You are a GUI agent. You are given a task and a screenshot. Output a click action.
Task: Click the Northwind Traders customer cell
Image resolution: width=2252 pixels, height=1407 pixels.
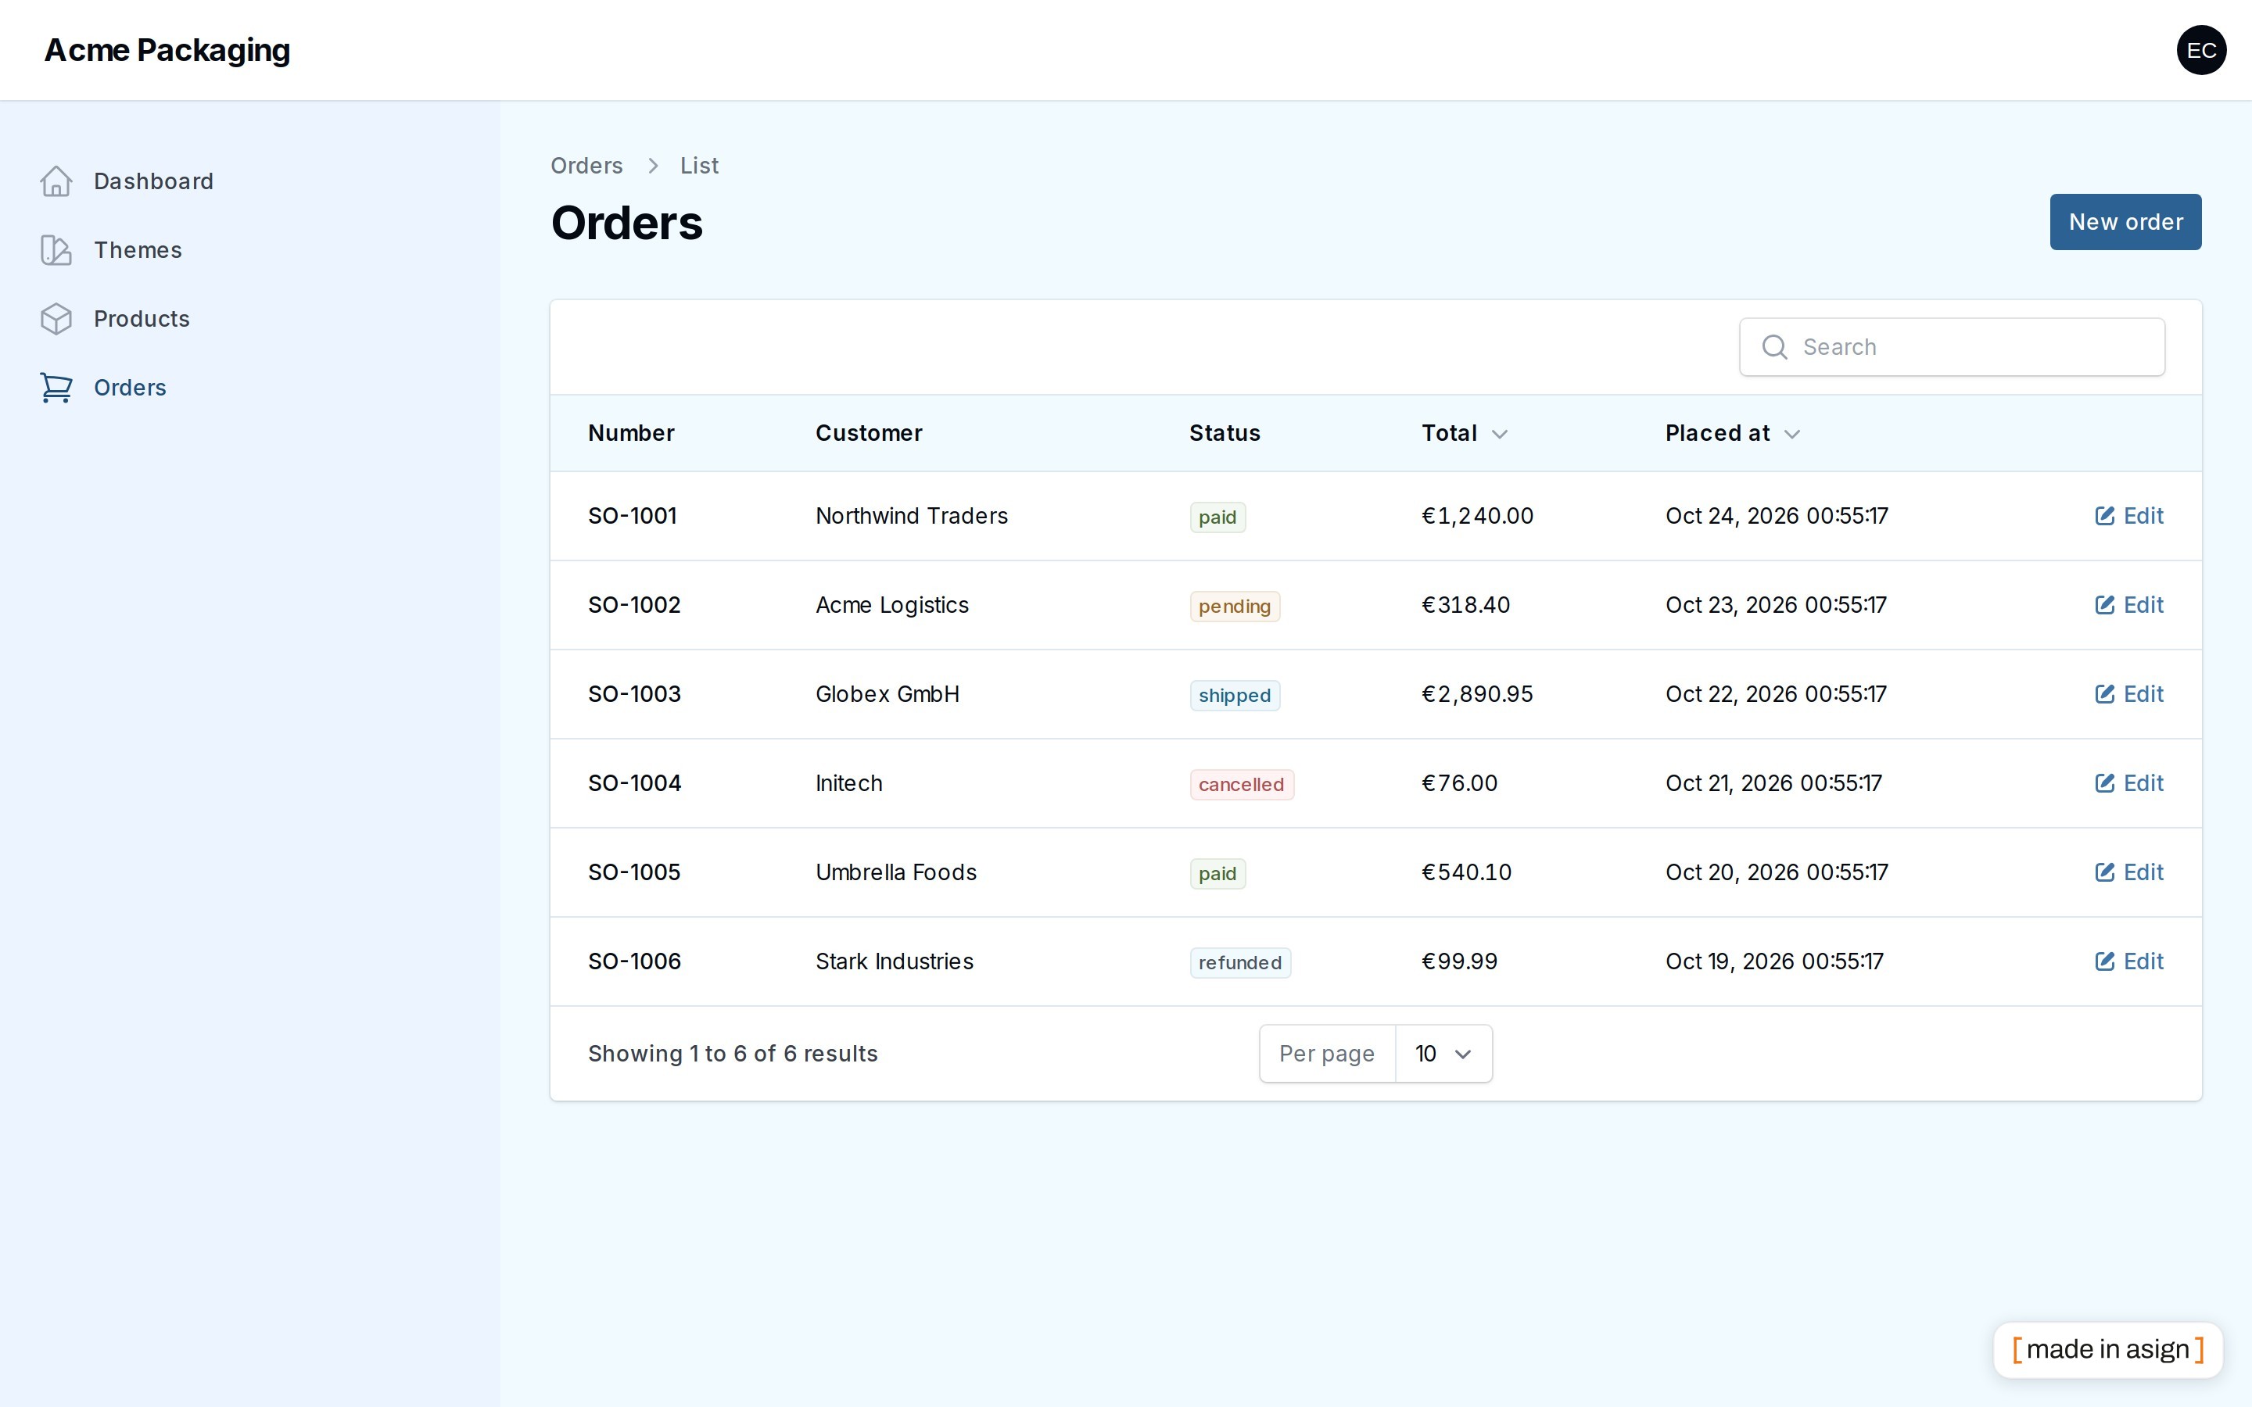click(x=911, y=516)
